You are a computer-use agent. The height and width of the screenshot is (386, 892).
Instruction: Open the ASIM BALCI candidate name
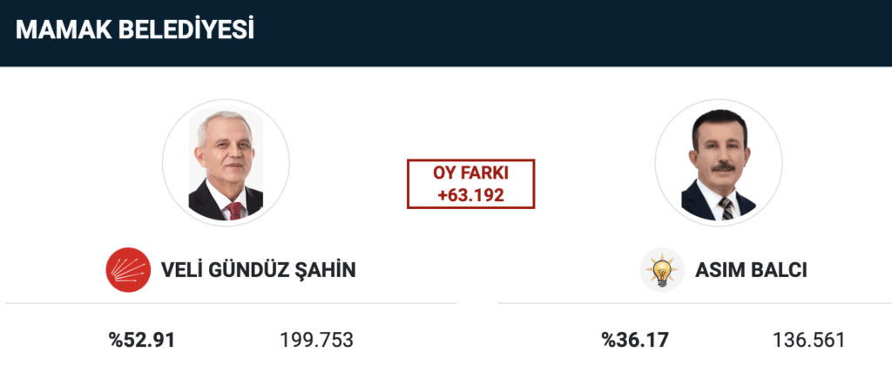pos(751,271)
